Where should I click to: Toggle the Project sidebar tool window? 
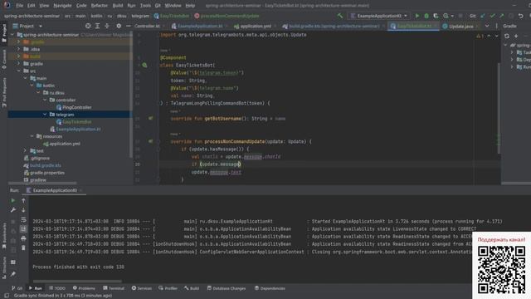tap(4, 32)
